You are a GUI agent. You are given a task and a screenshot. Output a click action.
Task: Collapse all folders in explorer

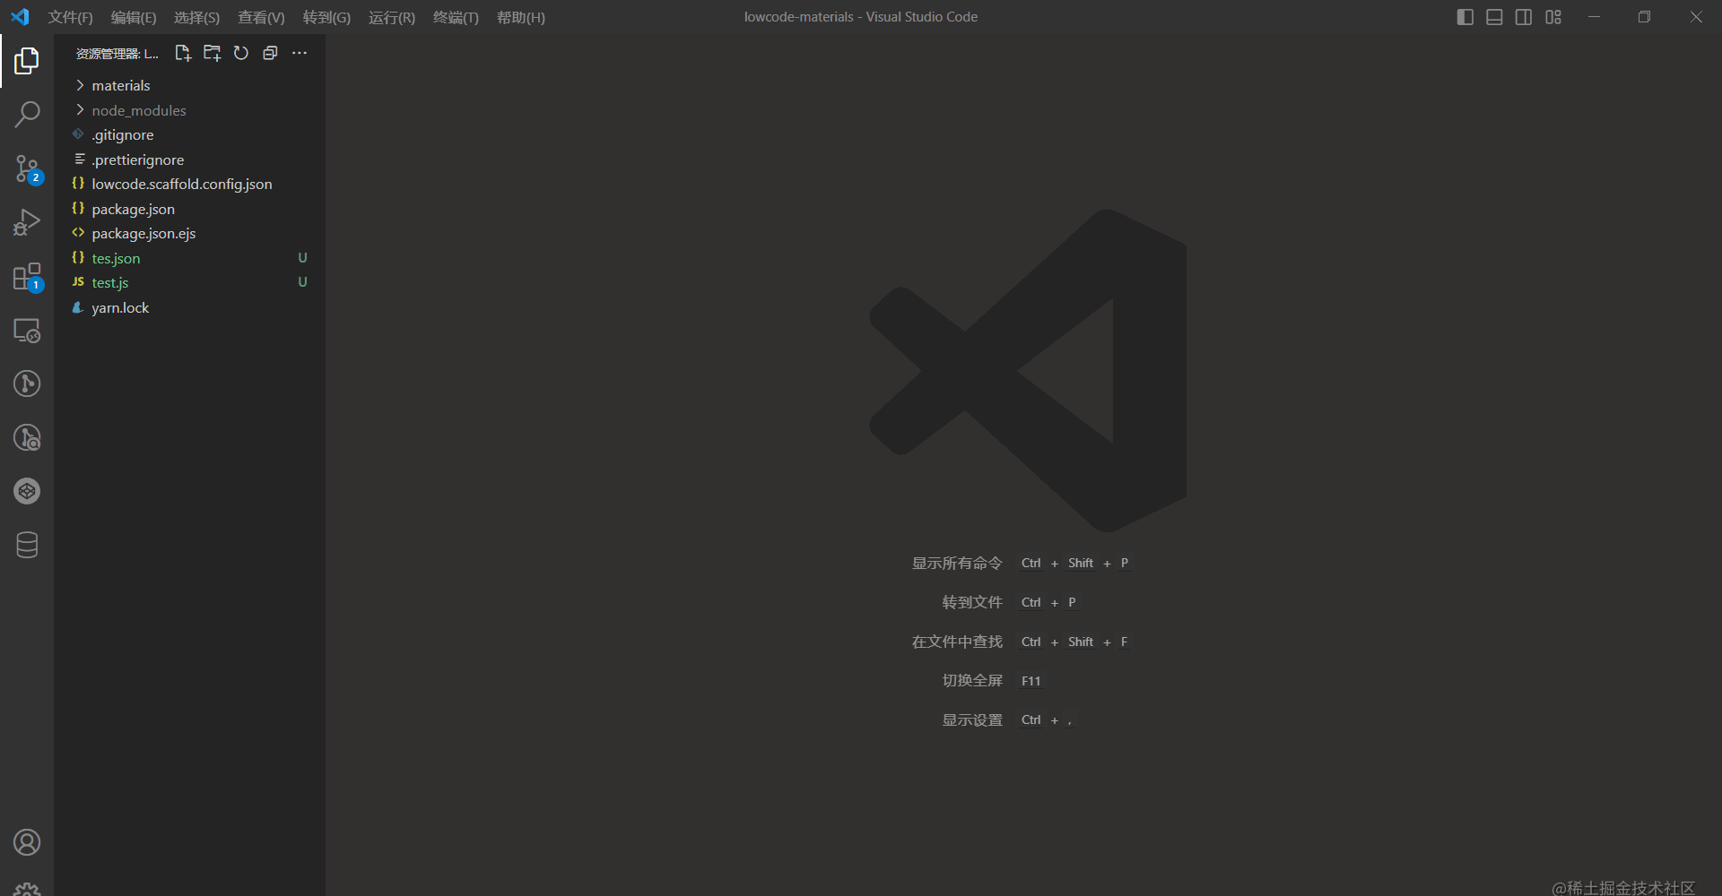pyautogui.click(x=270, y=53)
